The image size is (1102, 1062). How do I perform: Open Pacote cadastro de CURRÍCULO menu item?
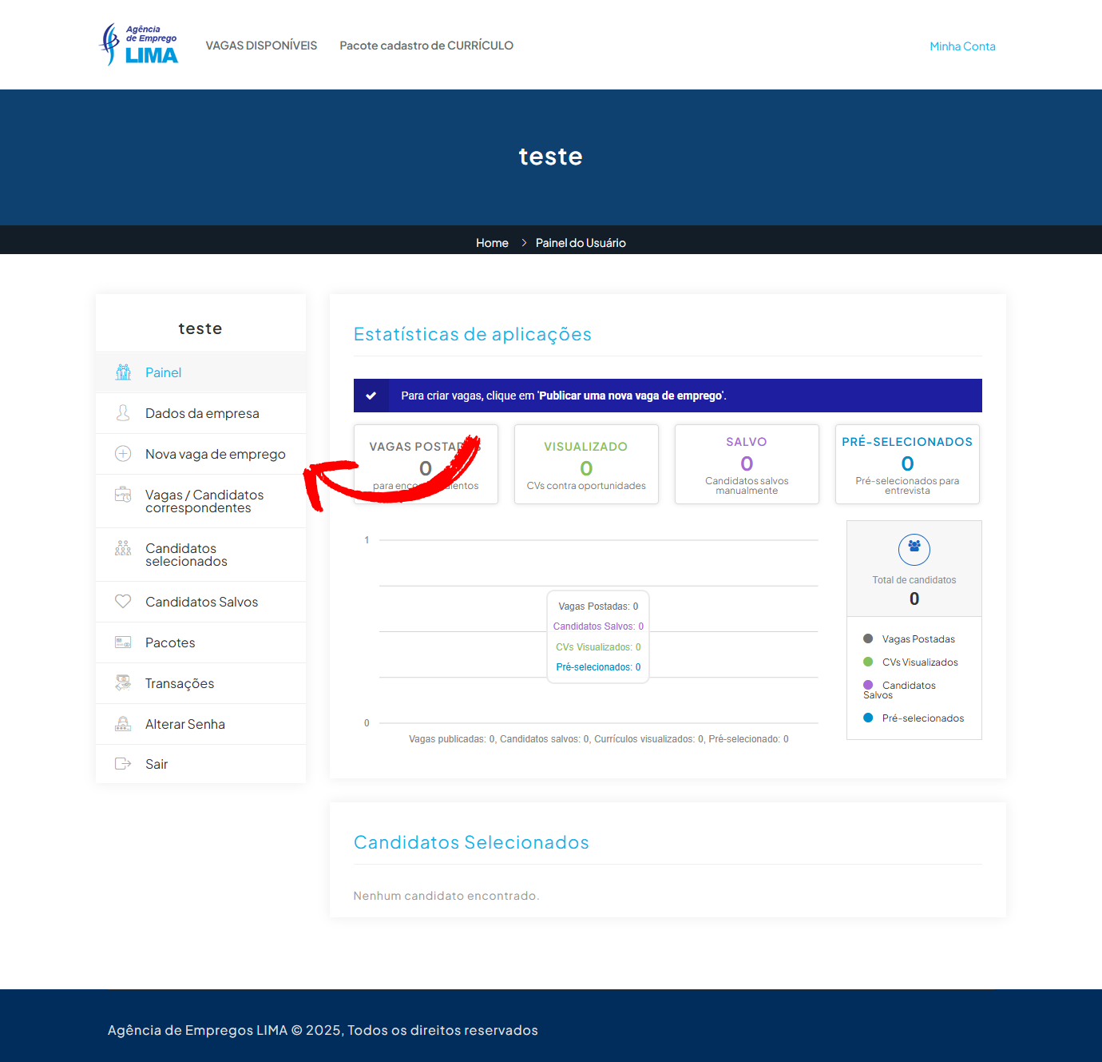(426, 46)
